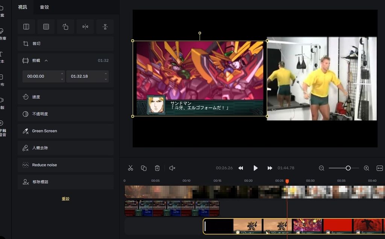This screenshot has height=239, width=385.
Task: Jump forward with the fast-forward button
Action: pyautogui.click(x=270, y=168)
